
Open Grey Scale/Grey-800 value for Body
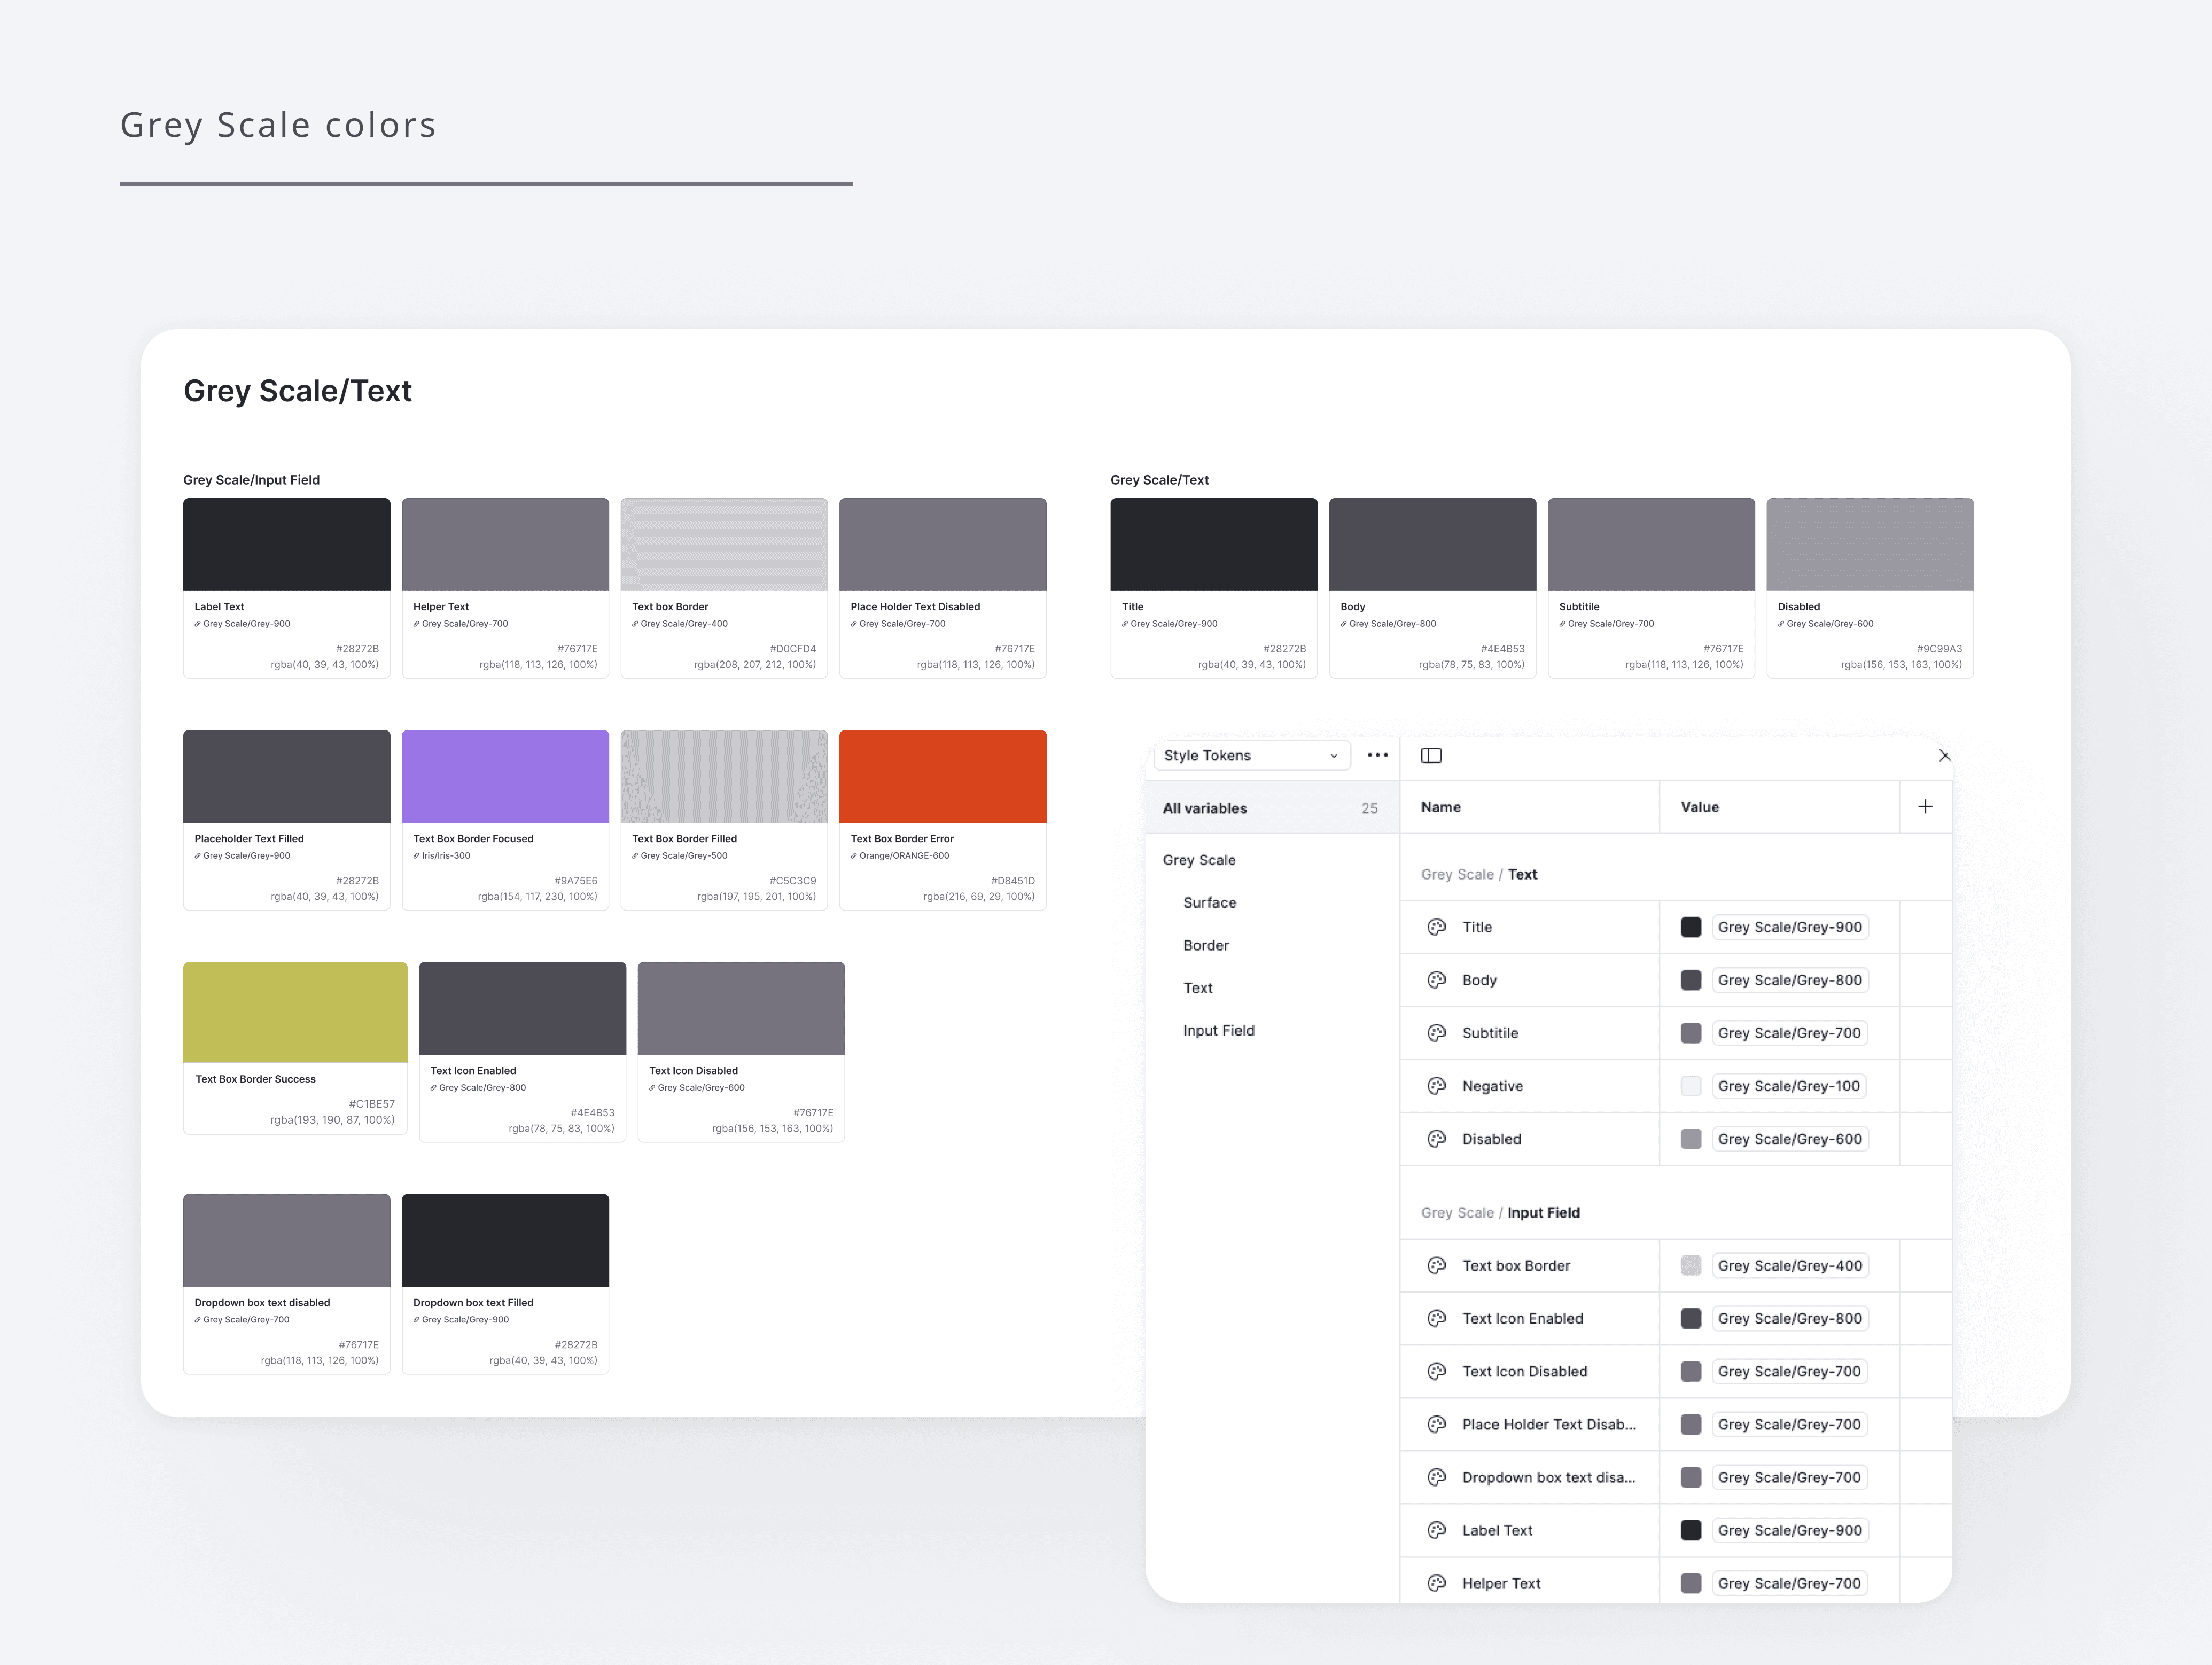pos(1789,980)
